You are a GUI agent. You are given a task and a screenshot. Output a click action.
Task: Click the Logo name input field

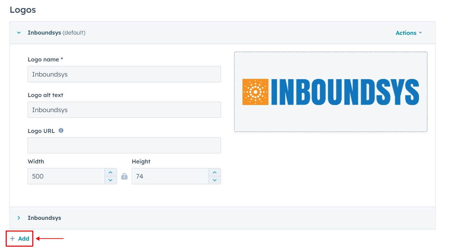tap(124, 74)
